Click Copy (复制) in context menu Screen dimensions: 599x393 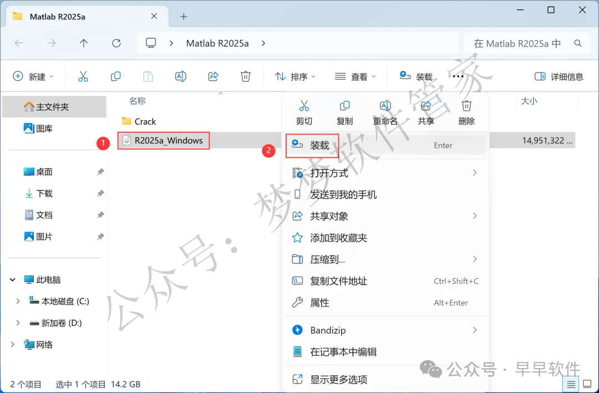(x=344, y=113)
